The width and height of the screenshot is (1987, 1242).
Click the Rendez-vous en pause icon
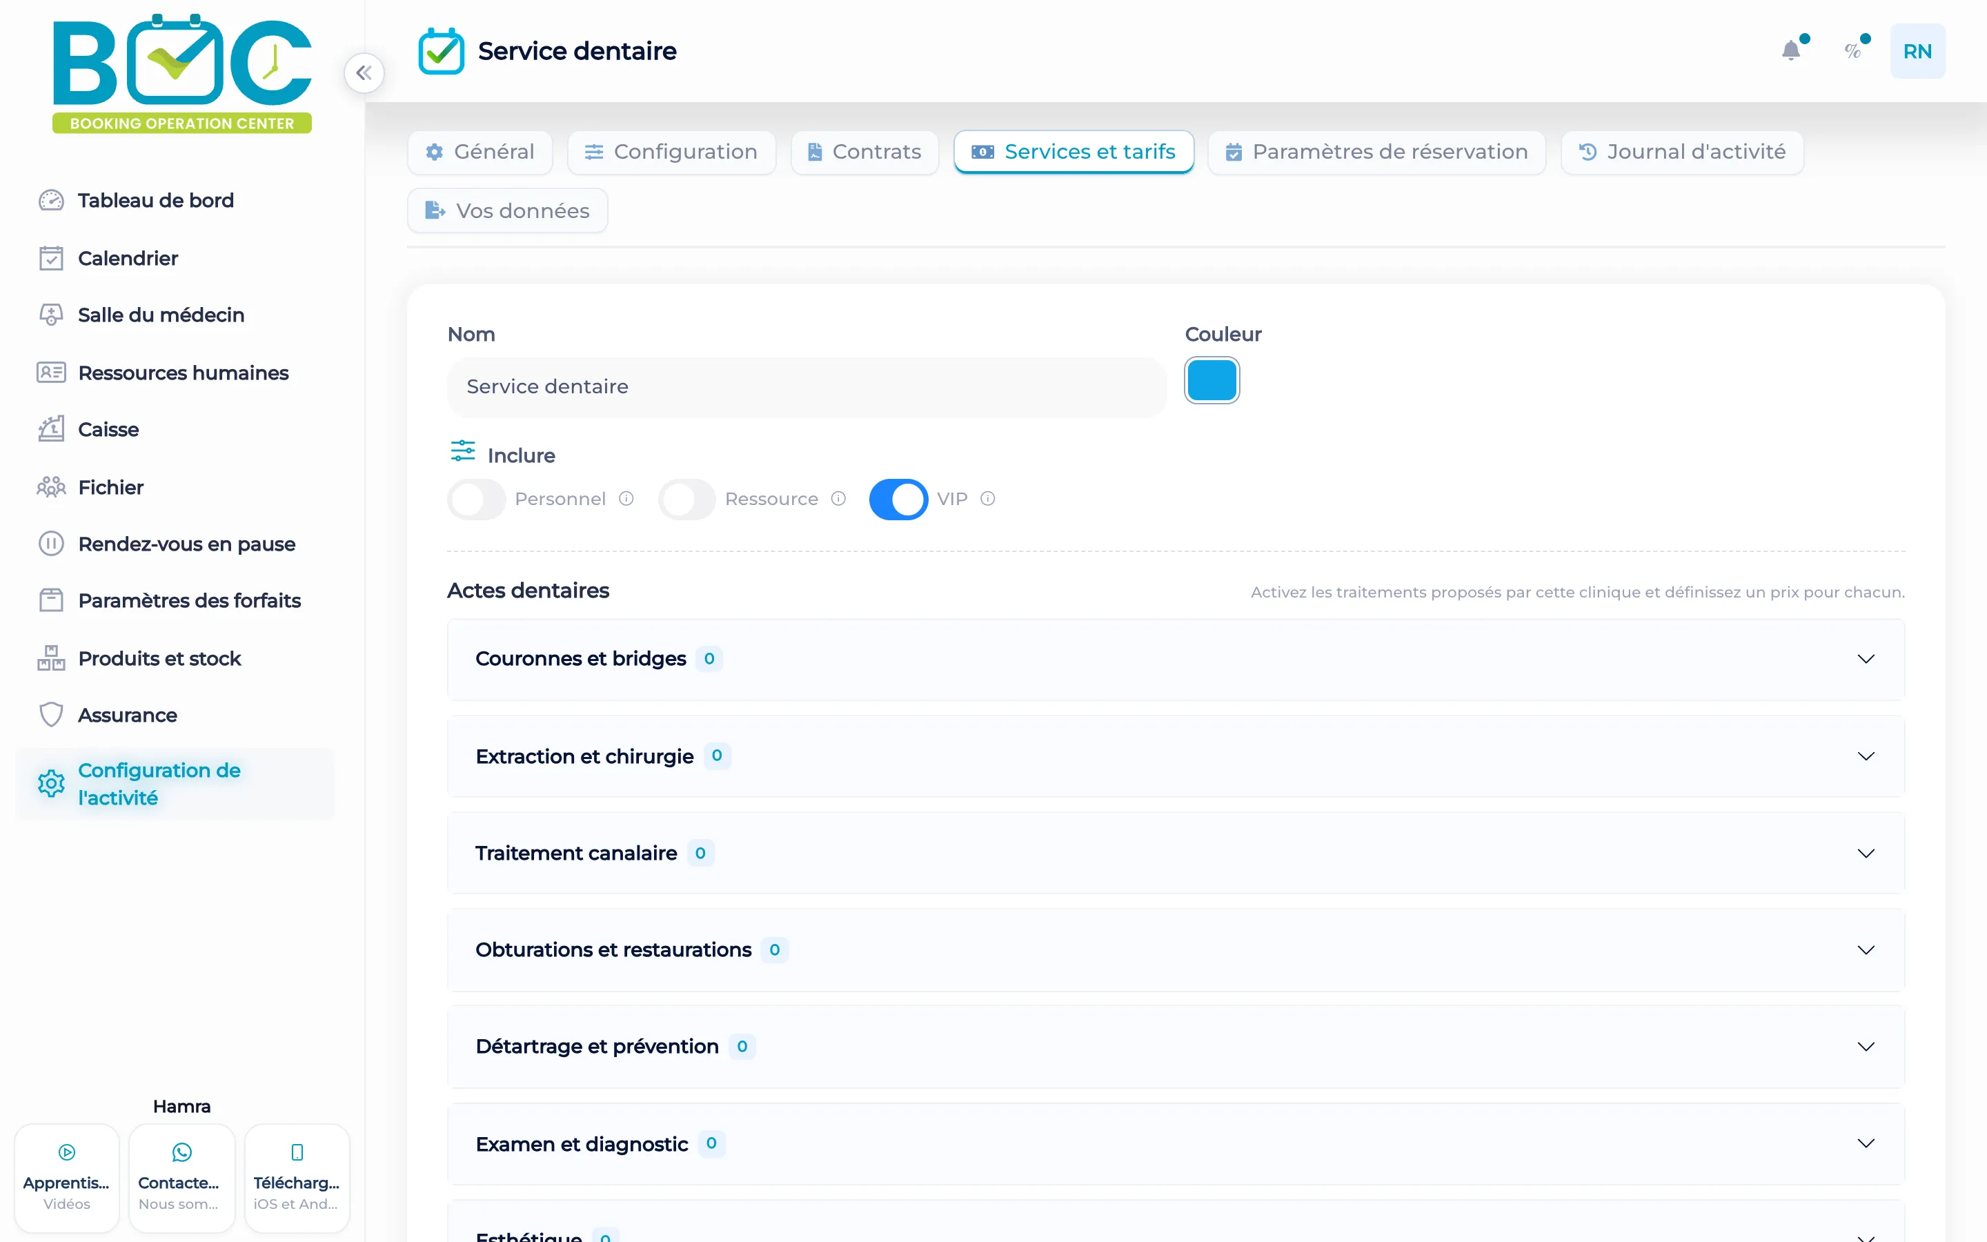(51, 544)
